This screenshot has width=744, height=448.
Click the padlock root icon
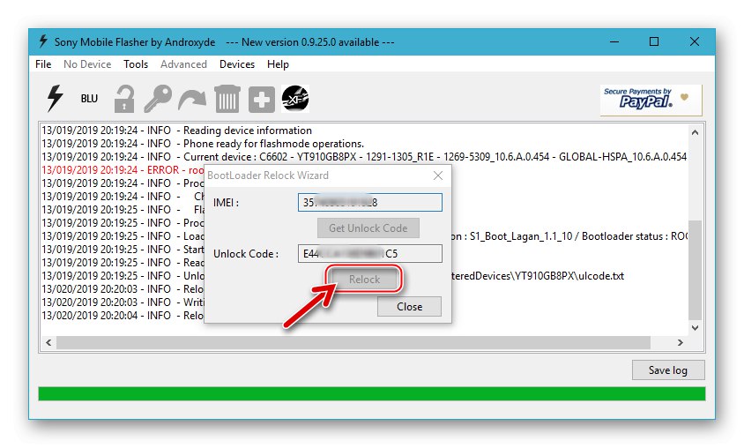tap(123, 99)
